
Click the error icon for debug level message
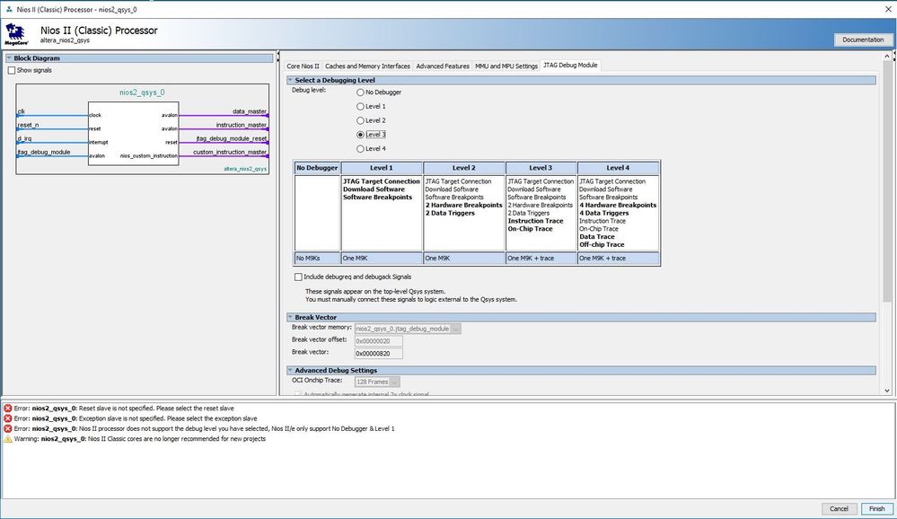pyautogui.click(x=8, y=428)
